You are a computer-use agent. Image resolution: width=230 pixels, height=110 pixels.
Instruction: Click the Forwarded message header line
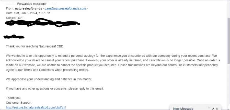click(x=31, y=4)
